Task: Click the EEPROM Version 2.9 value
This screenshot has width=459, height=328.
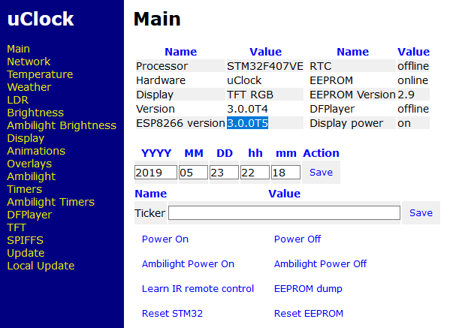Action: pos(406,95)
